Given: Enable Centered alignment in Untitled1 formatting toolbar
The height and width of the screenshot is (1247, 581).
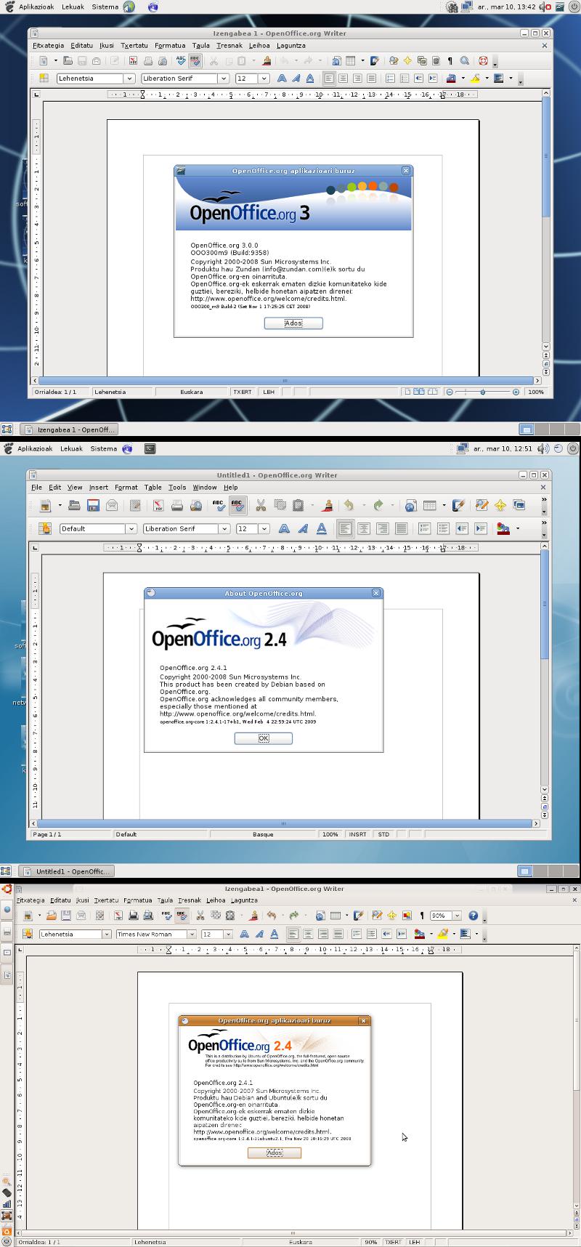Looking at the screenshot, I should (364, 529).
